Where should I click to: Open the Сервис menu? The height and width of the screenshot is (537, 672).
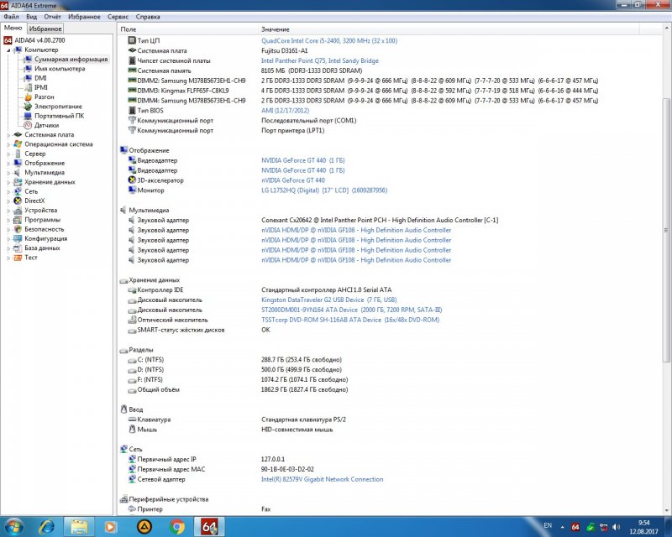[118, 16]
